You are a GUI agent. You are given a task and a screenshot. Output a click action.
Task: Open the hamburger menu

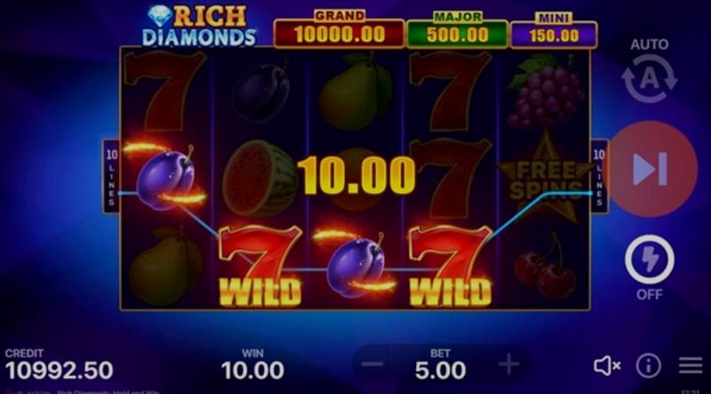691,366
